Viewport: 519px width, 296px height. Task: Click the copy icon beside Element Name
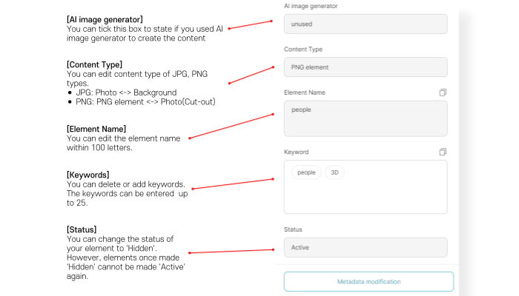(x=443, y=92)
